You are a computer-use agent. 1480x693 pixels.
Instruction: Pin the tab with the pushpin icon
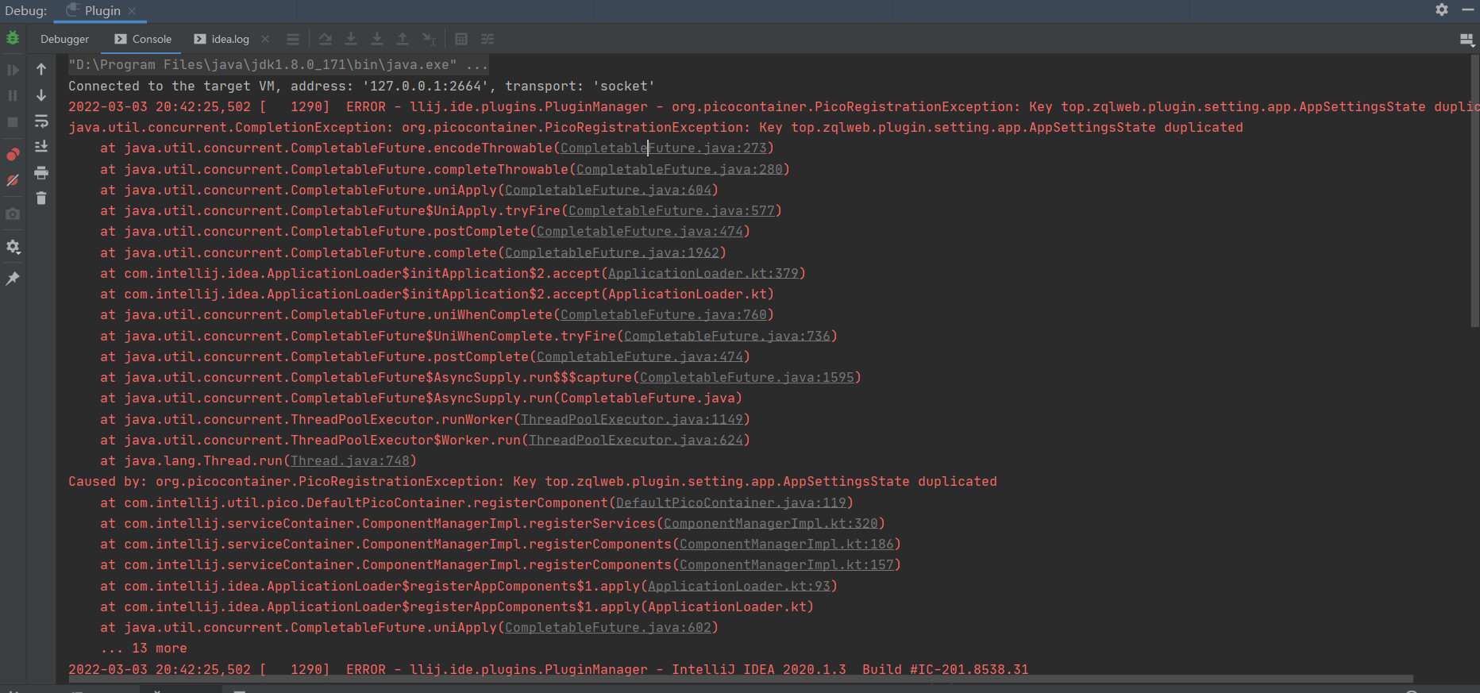[13, 279]
